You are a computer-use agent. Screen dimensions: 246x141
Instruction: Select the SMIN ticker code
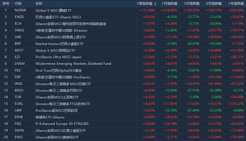pos(19,130)
